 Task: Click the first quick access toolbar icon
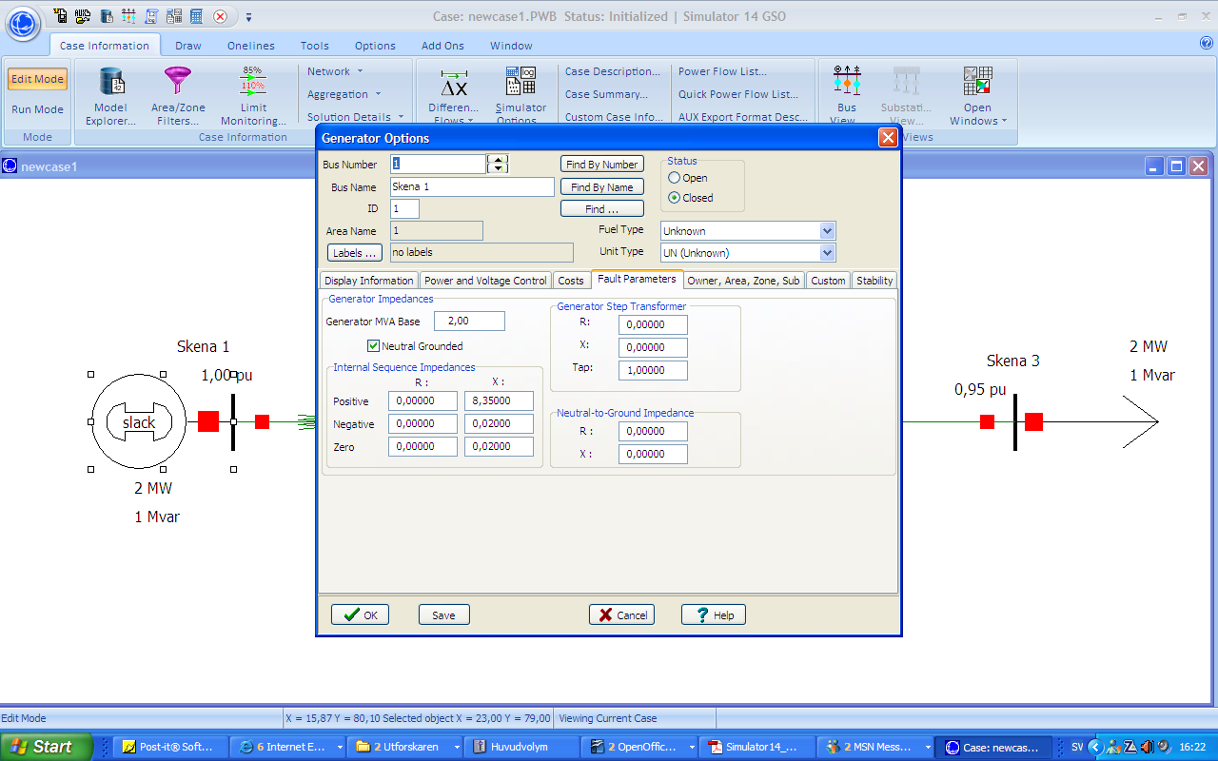coord(61,16)
